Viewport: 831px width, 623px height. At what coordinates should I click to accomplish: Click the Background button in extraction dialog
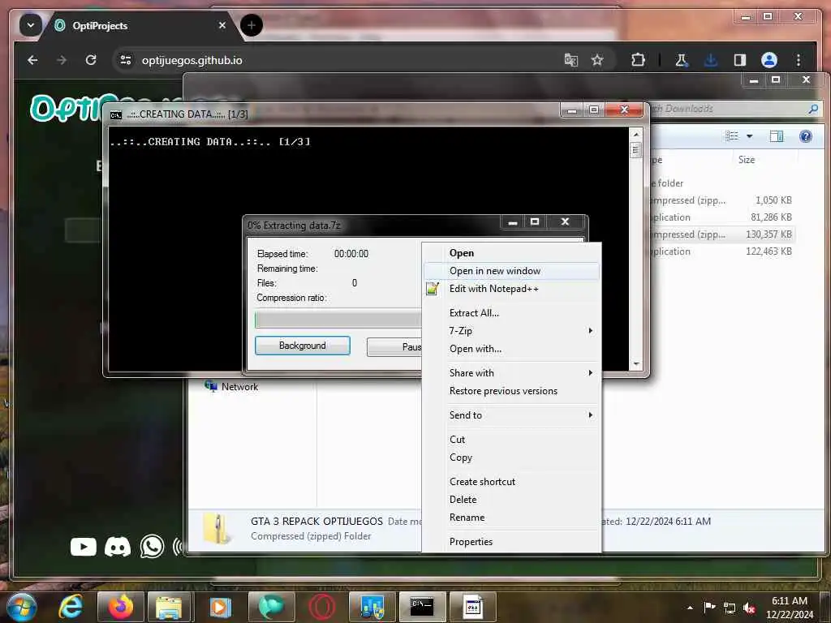coord(302,346)
